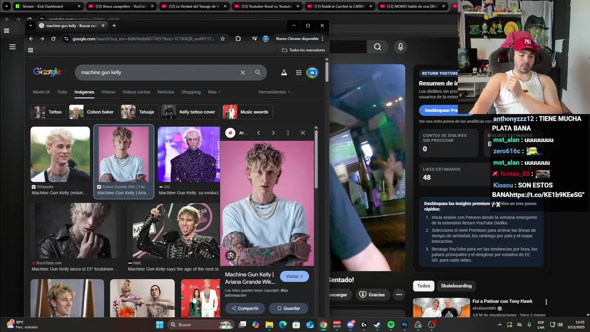Click the magnifier search button in Google

[258, 72]
